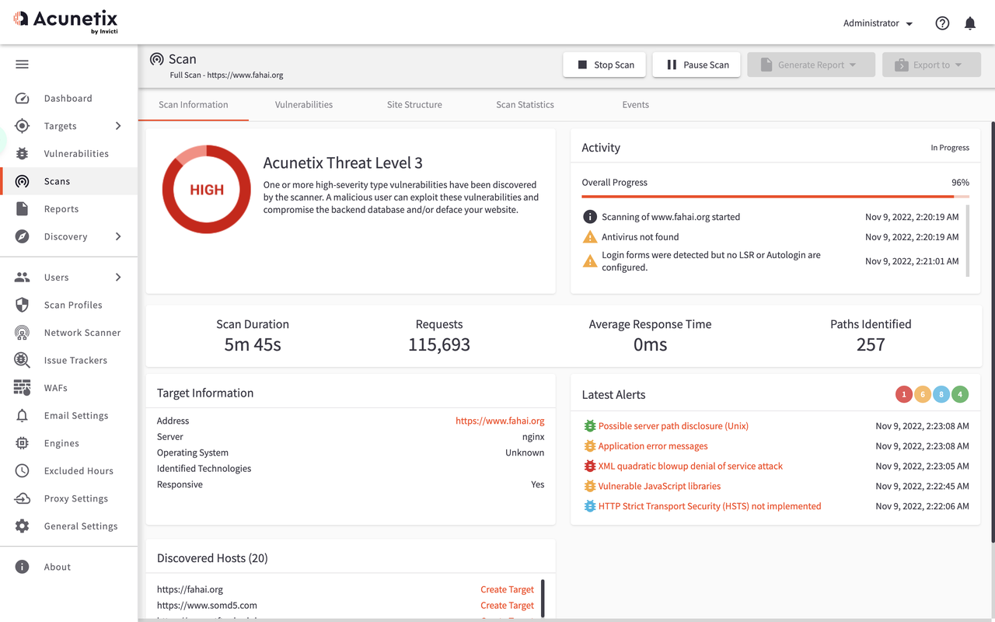Click the Dashboard gauge icon

click(x=22, y=99)
